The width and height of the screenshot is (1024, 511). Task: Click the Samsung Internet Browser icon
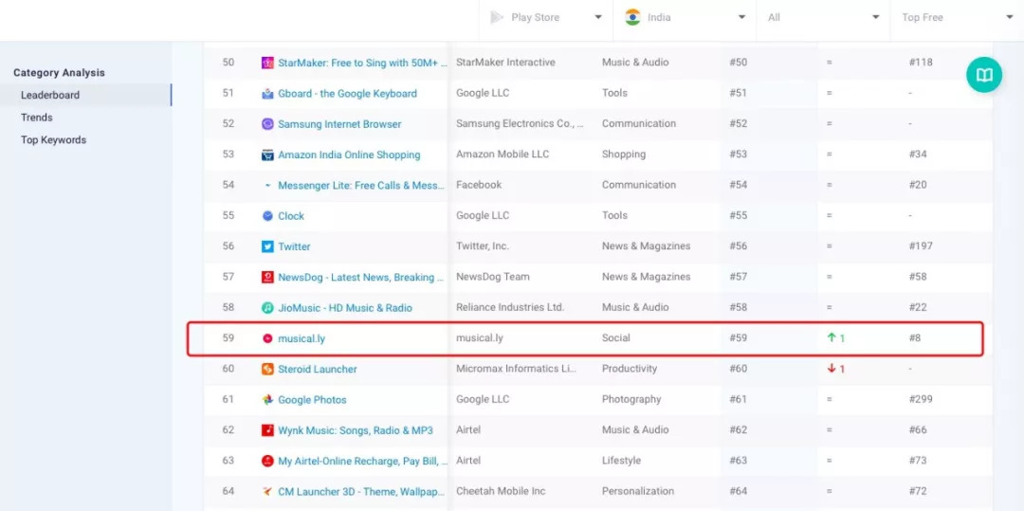point(267,124)
